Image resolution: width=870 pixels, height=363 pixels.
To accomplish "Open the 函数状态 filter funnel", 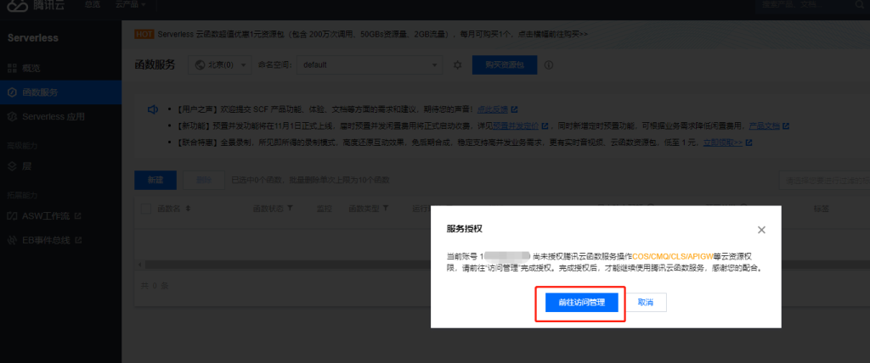I will click(290, 209).
